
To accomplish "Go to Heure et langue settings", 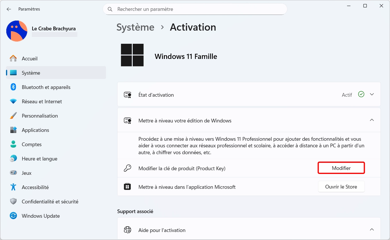I will pos(39,159).
